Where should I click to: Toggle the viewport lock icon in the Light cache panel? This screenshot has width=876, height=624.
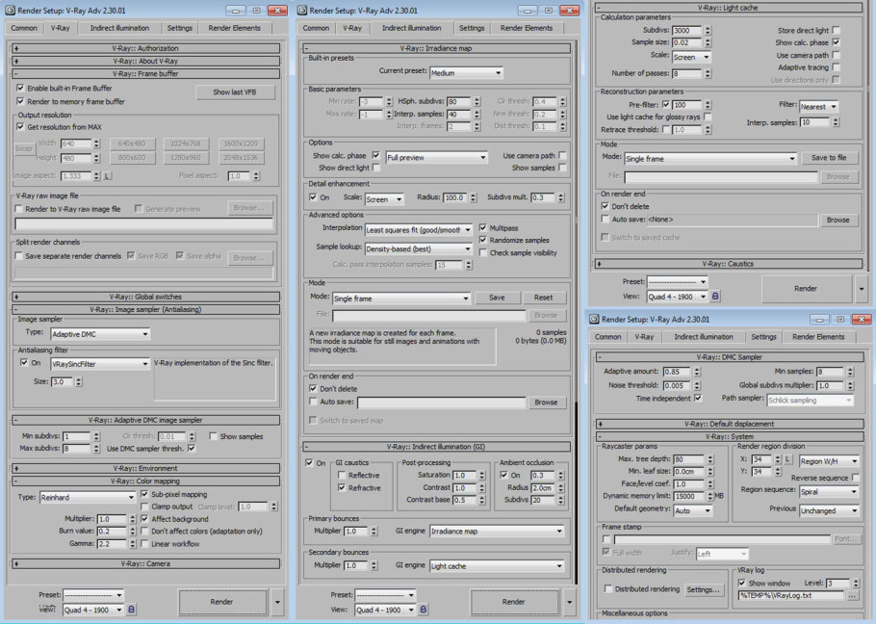point(715,296)
